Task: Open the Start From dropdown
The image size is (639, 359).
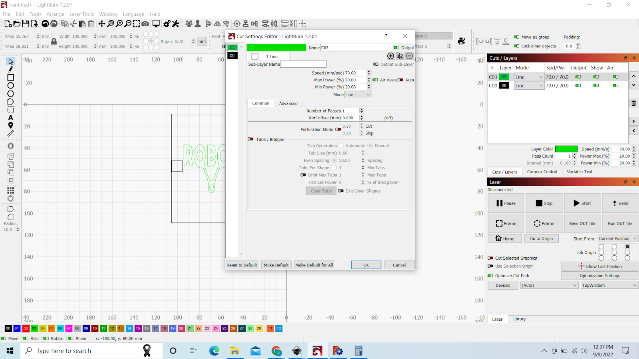Action: 618,239
